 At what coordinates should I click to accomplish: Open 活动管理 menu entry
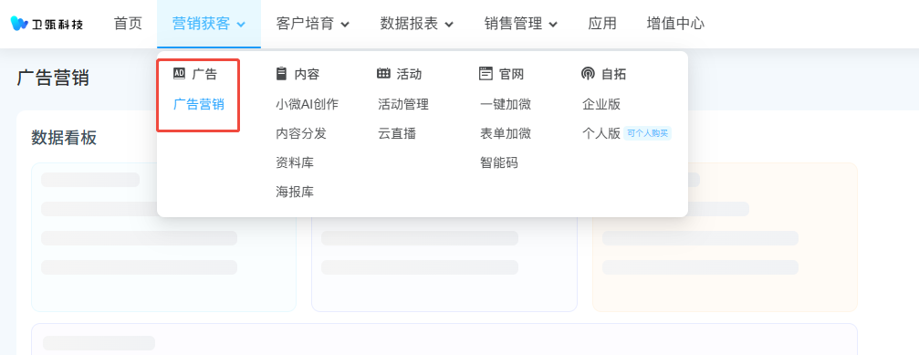coord(403,104)
